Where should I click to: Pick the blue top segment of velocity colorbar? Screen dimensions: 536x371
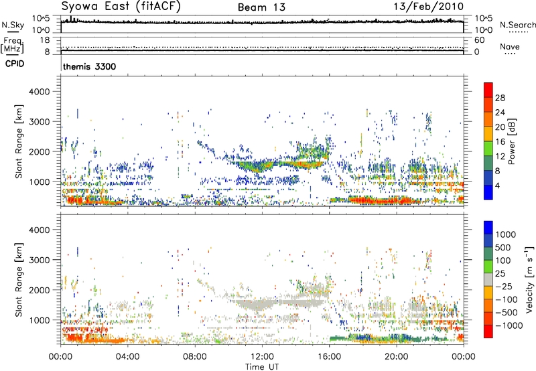click(488, 227)
